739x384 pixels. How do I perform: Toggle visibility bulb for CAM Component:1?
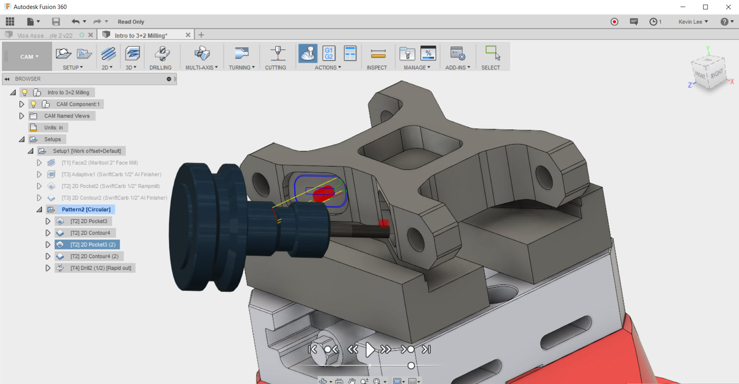click(x=34, y=104)
